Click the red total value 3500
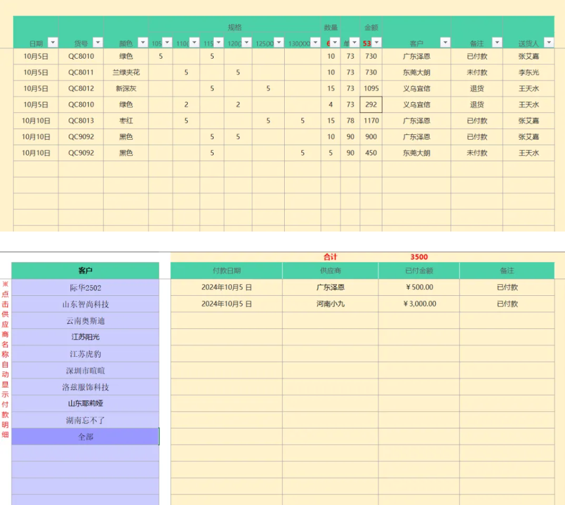This screenshot has height=505, width=565. pyautogui.click(x=419, y=257)
